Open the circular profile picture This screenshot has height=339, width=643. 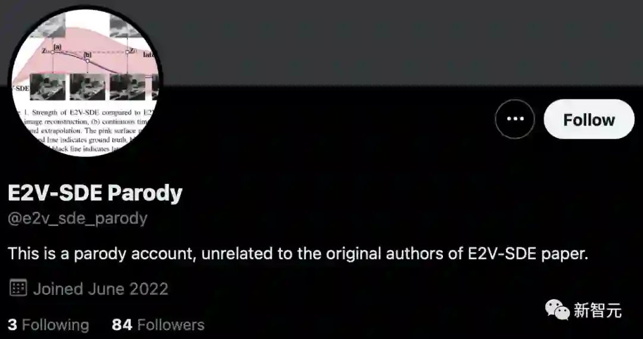pyautogui.click(x=85, y=82)
